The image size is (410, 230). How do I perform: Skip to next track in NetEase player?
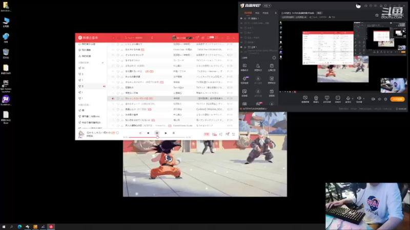pyautogui.click(x=166, y=133)
